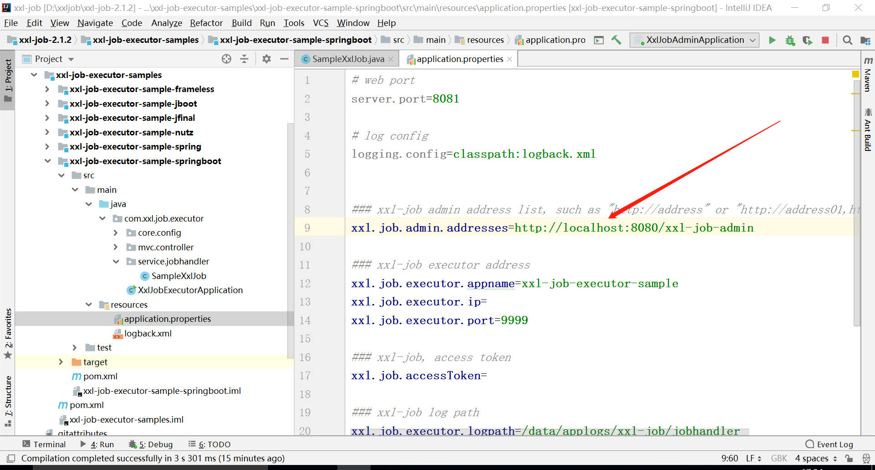
Task: Hide the Project panel minus icon
Action: [284, 59]
